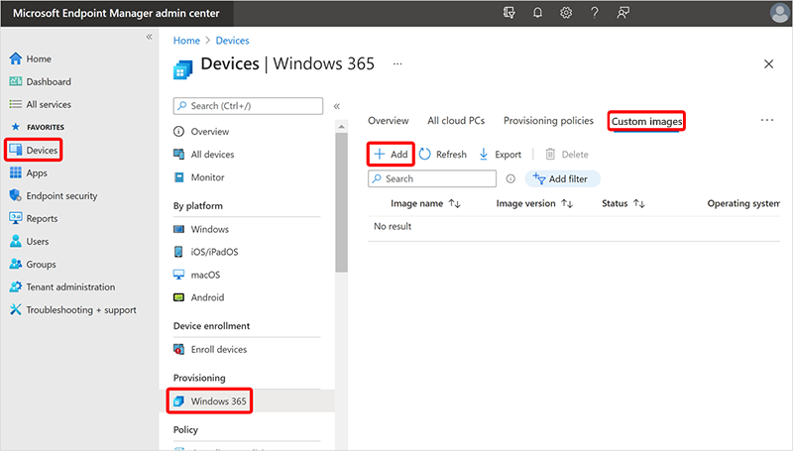The width and height of the screenshot is (793, 452).
Task: Focus the custom images Search field
Action: point(432,178)
